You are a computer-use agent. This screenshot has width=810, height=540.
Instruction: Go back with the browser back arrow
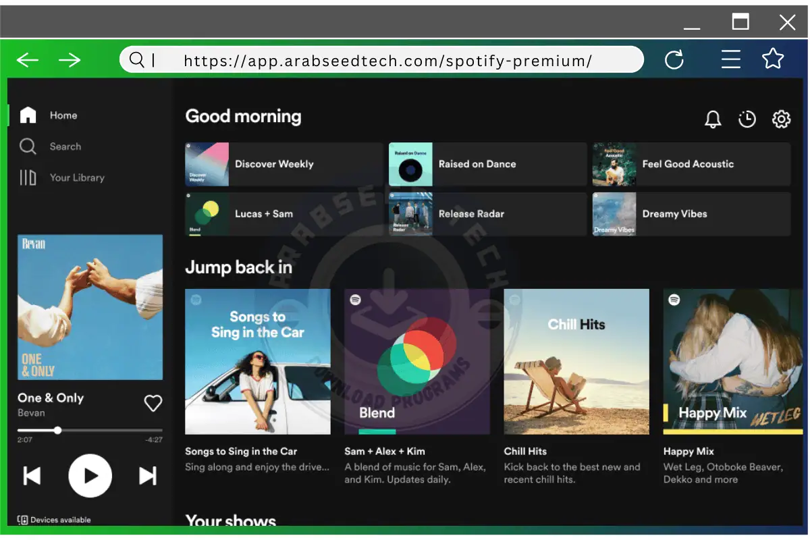pyautogui.click(x=28, y=60)
